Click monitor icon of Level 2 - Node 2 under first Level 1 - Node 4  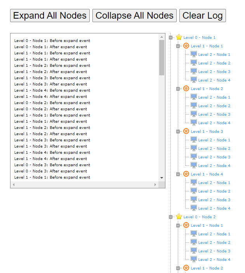[194, 191]
